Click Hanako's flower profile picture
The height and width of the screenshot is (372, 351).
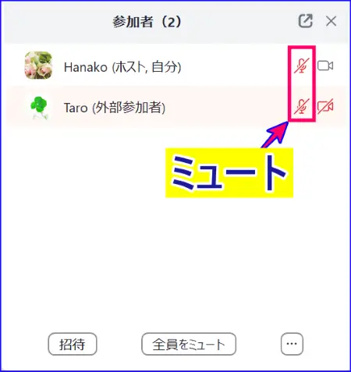(38, 66)
